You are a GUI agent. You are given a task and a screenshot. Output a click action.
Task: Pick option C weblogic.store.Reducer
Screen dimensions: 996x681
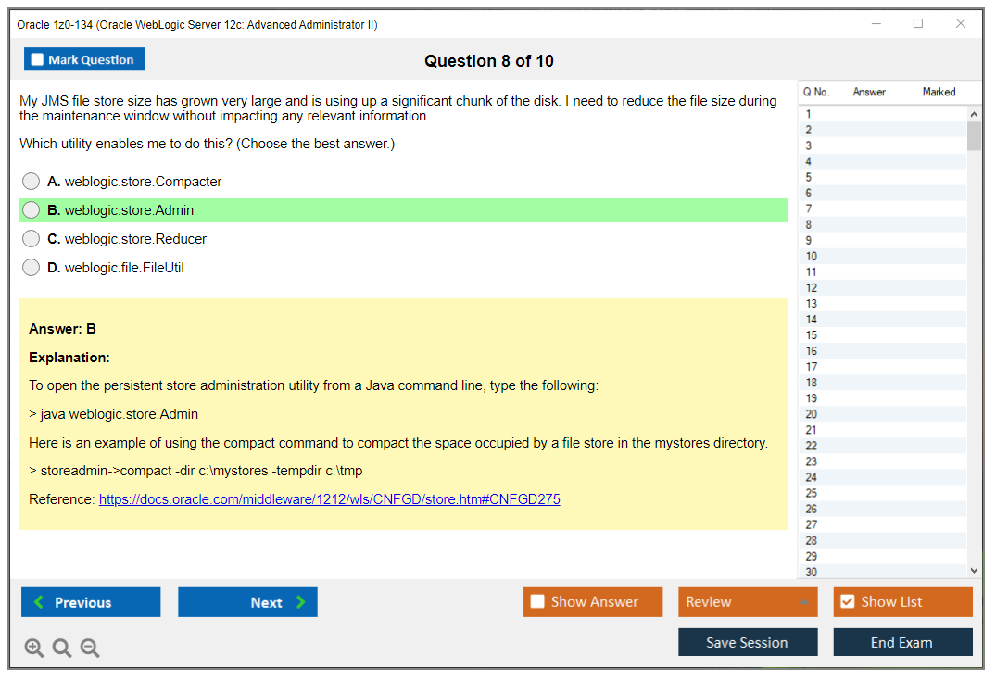pos(32,239)
